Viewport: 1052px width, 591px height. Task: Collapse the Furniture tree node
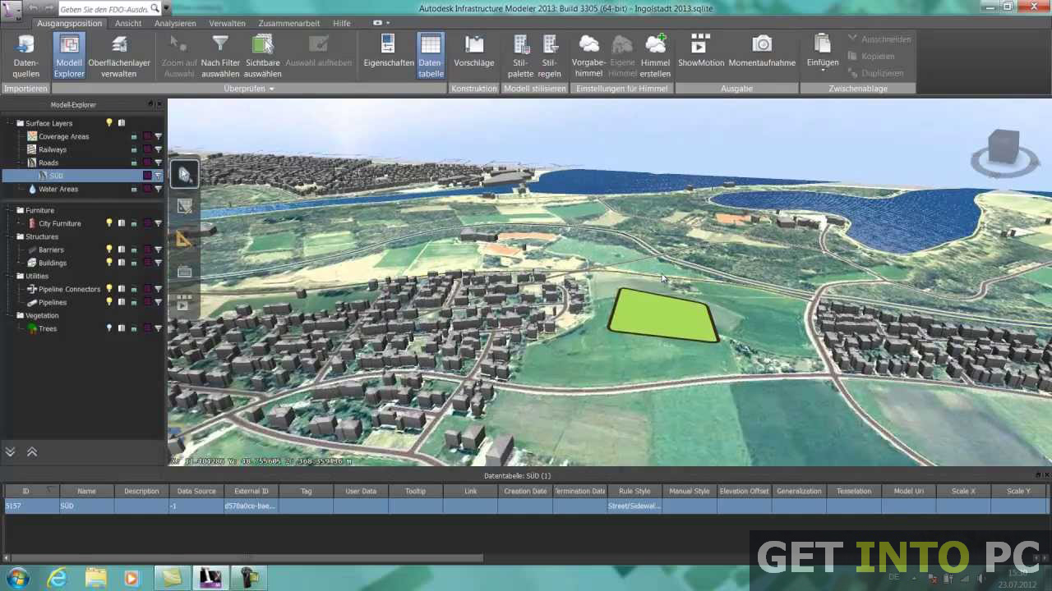pos(7,210)
